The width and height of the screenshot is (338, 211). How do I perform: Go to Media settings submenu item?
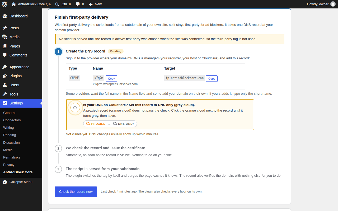[8, 150]
